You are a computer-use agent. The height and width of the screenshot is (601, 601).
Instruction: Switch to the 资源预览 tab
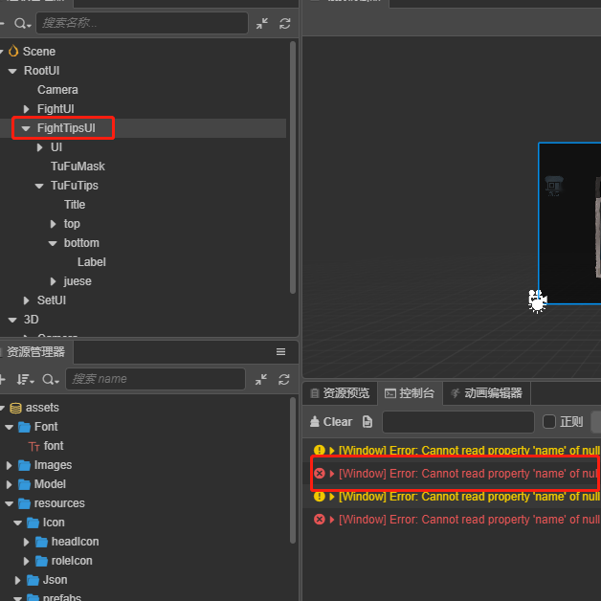click(340, 393)
